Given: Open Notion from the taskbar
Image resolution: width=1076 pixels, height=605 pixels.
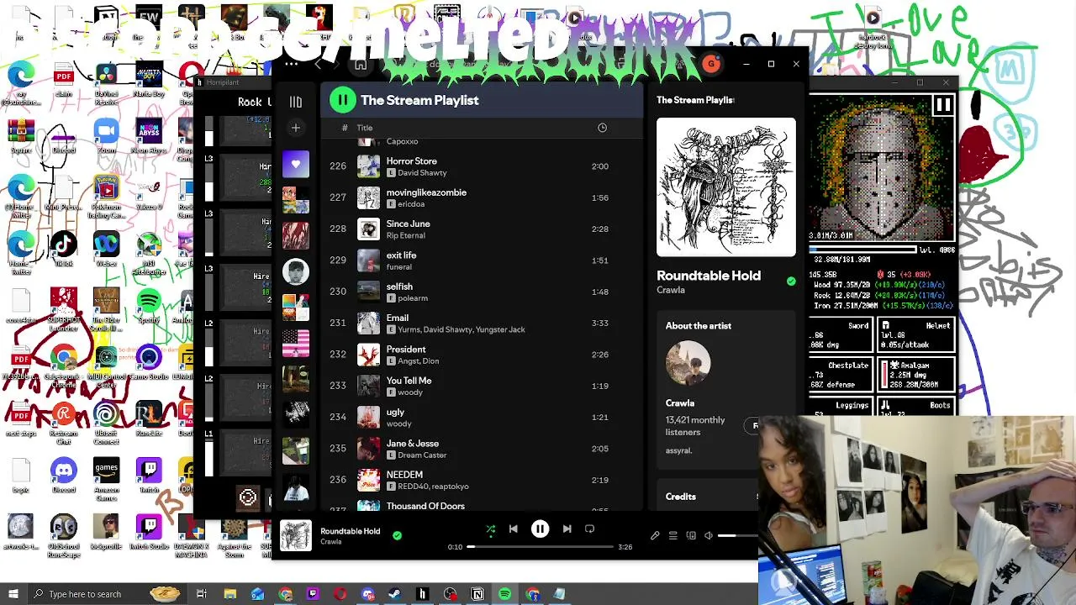Looking at the screenshot, I should click(477, 594).
